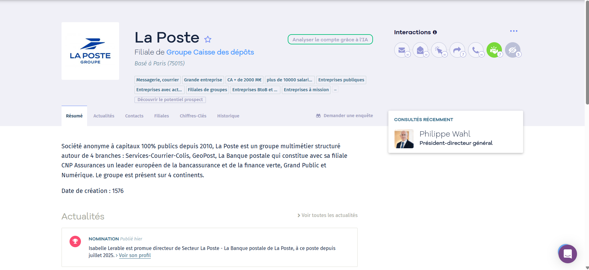The width and height of the screenshot is (589, 270).
Task: Select the CA + de 2000 M€ tag
Action: tap(244, 80)
